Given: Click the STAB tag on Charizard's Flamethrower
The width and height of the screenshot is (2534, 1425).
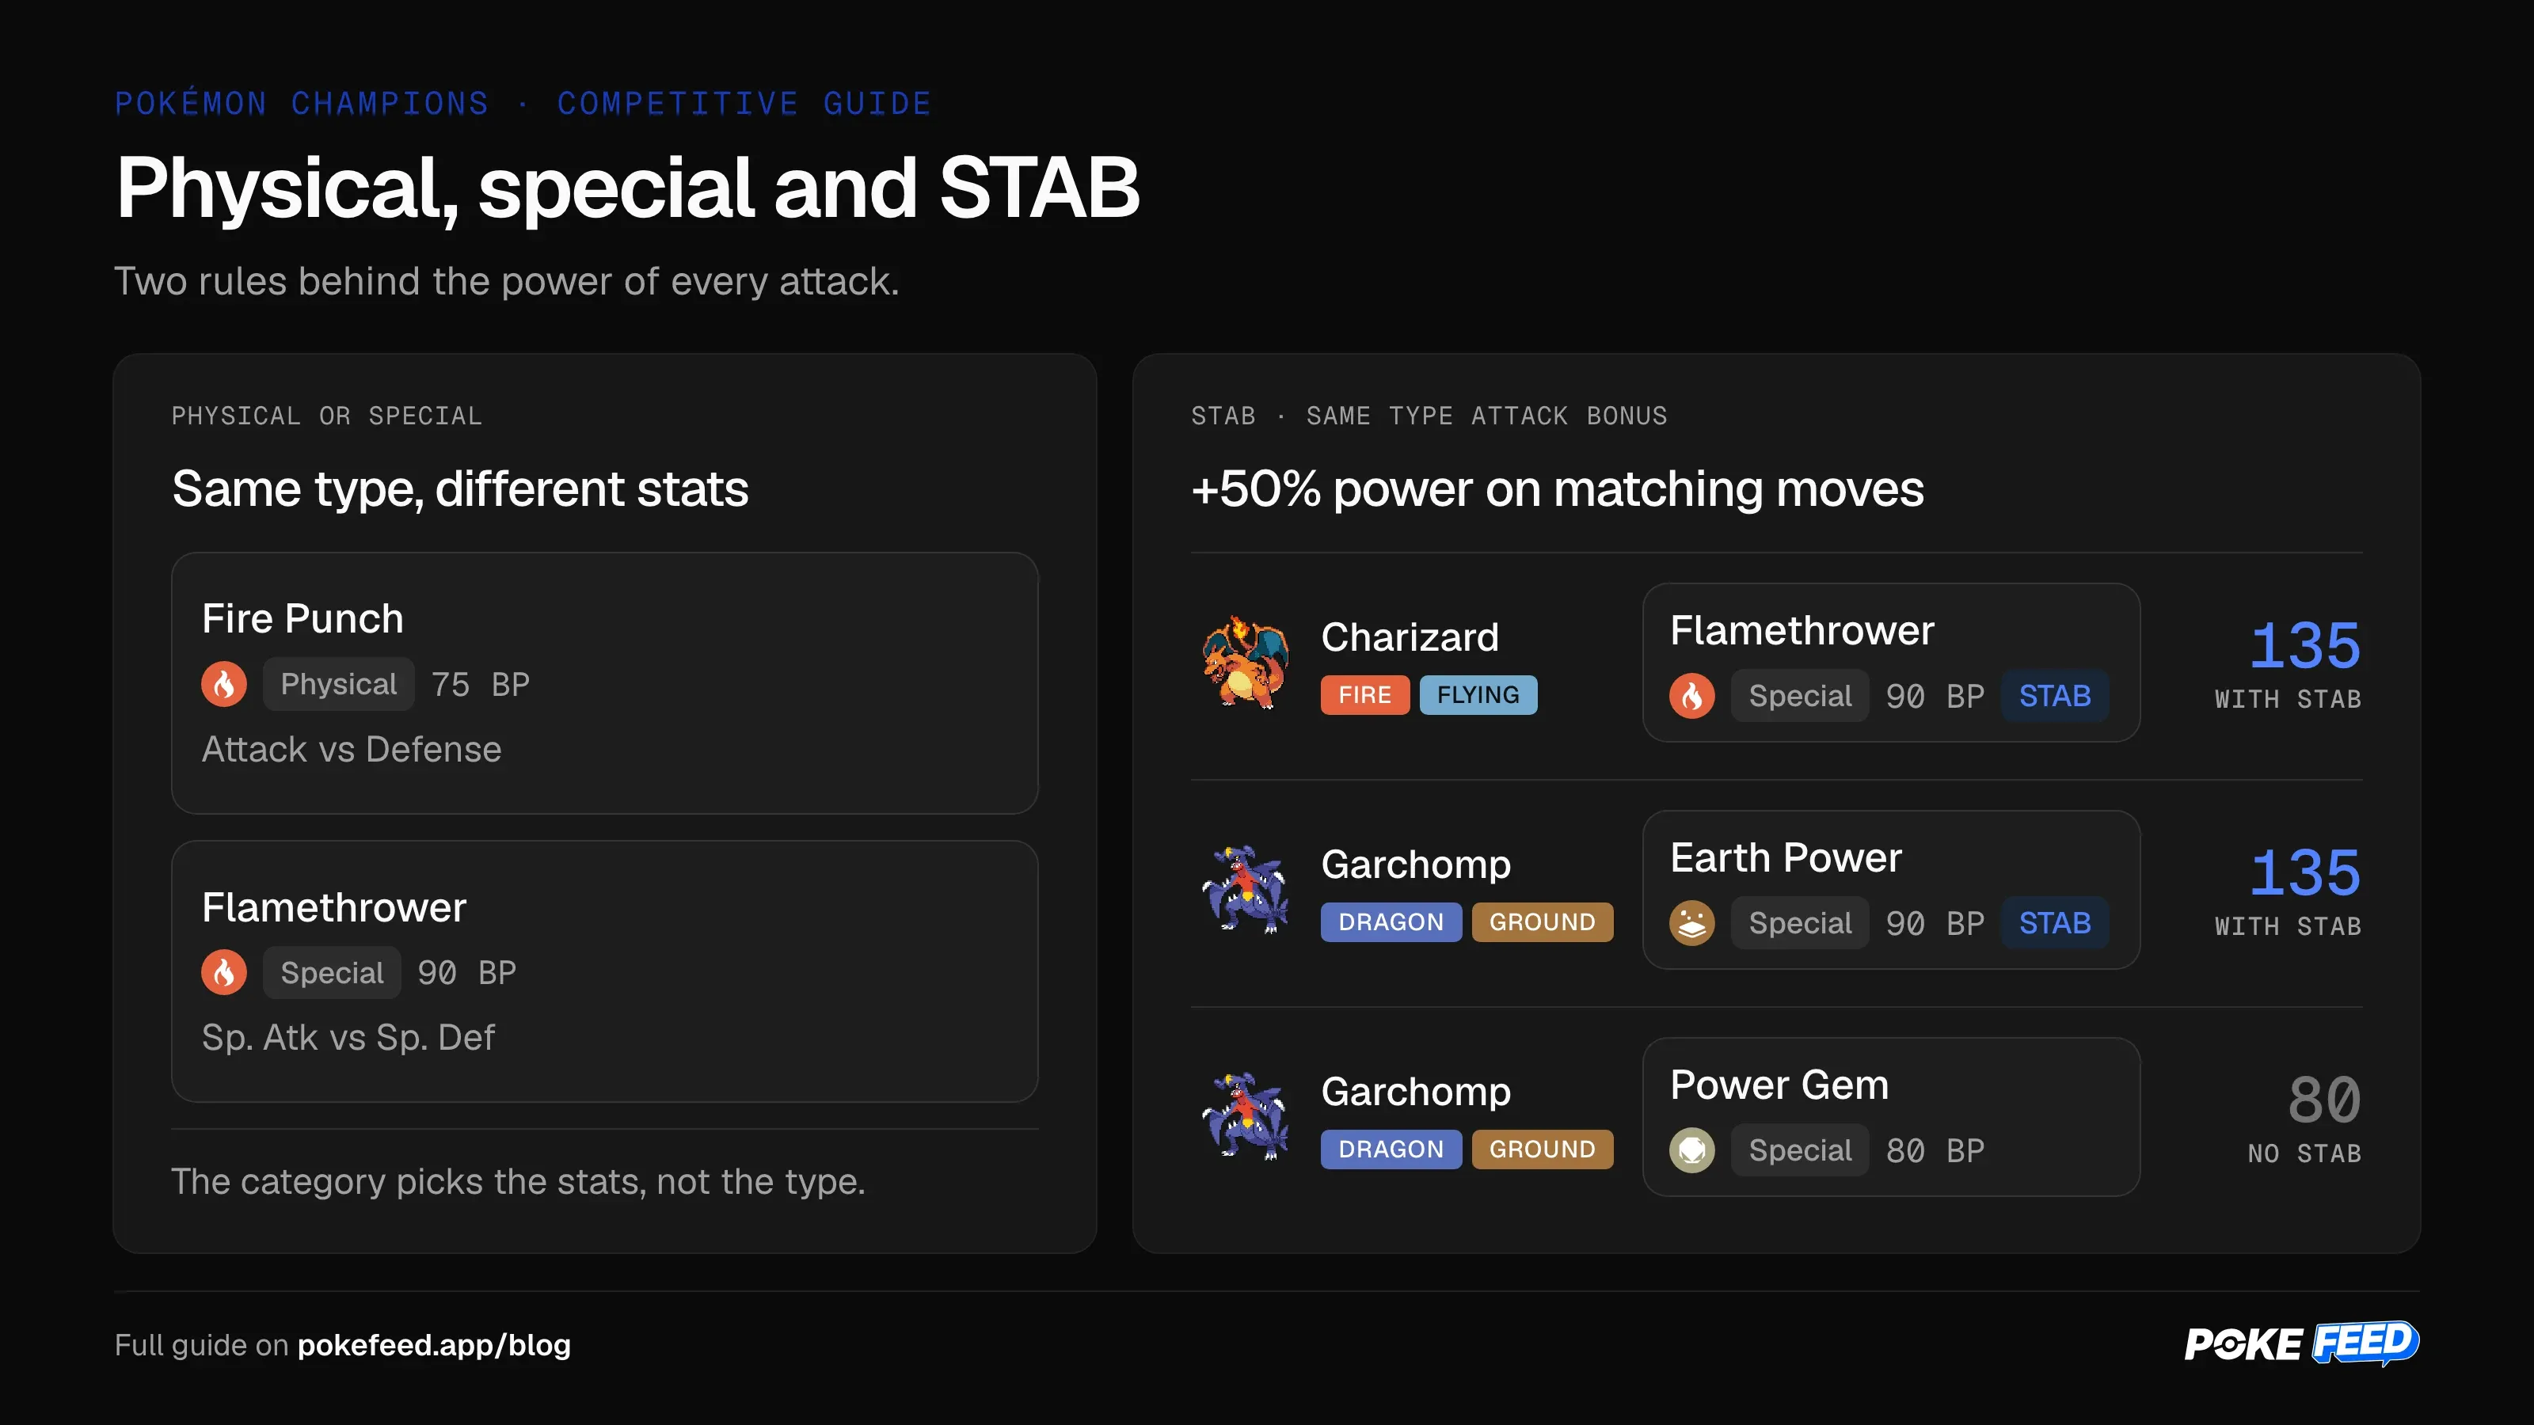Looking at the screenshot, I should click(2055, 695).
